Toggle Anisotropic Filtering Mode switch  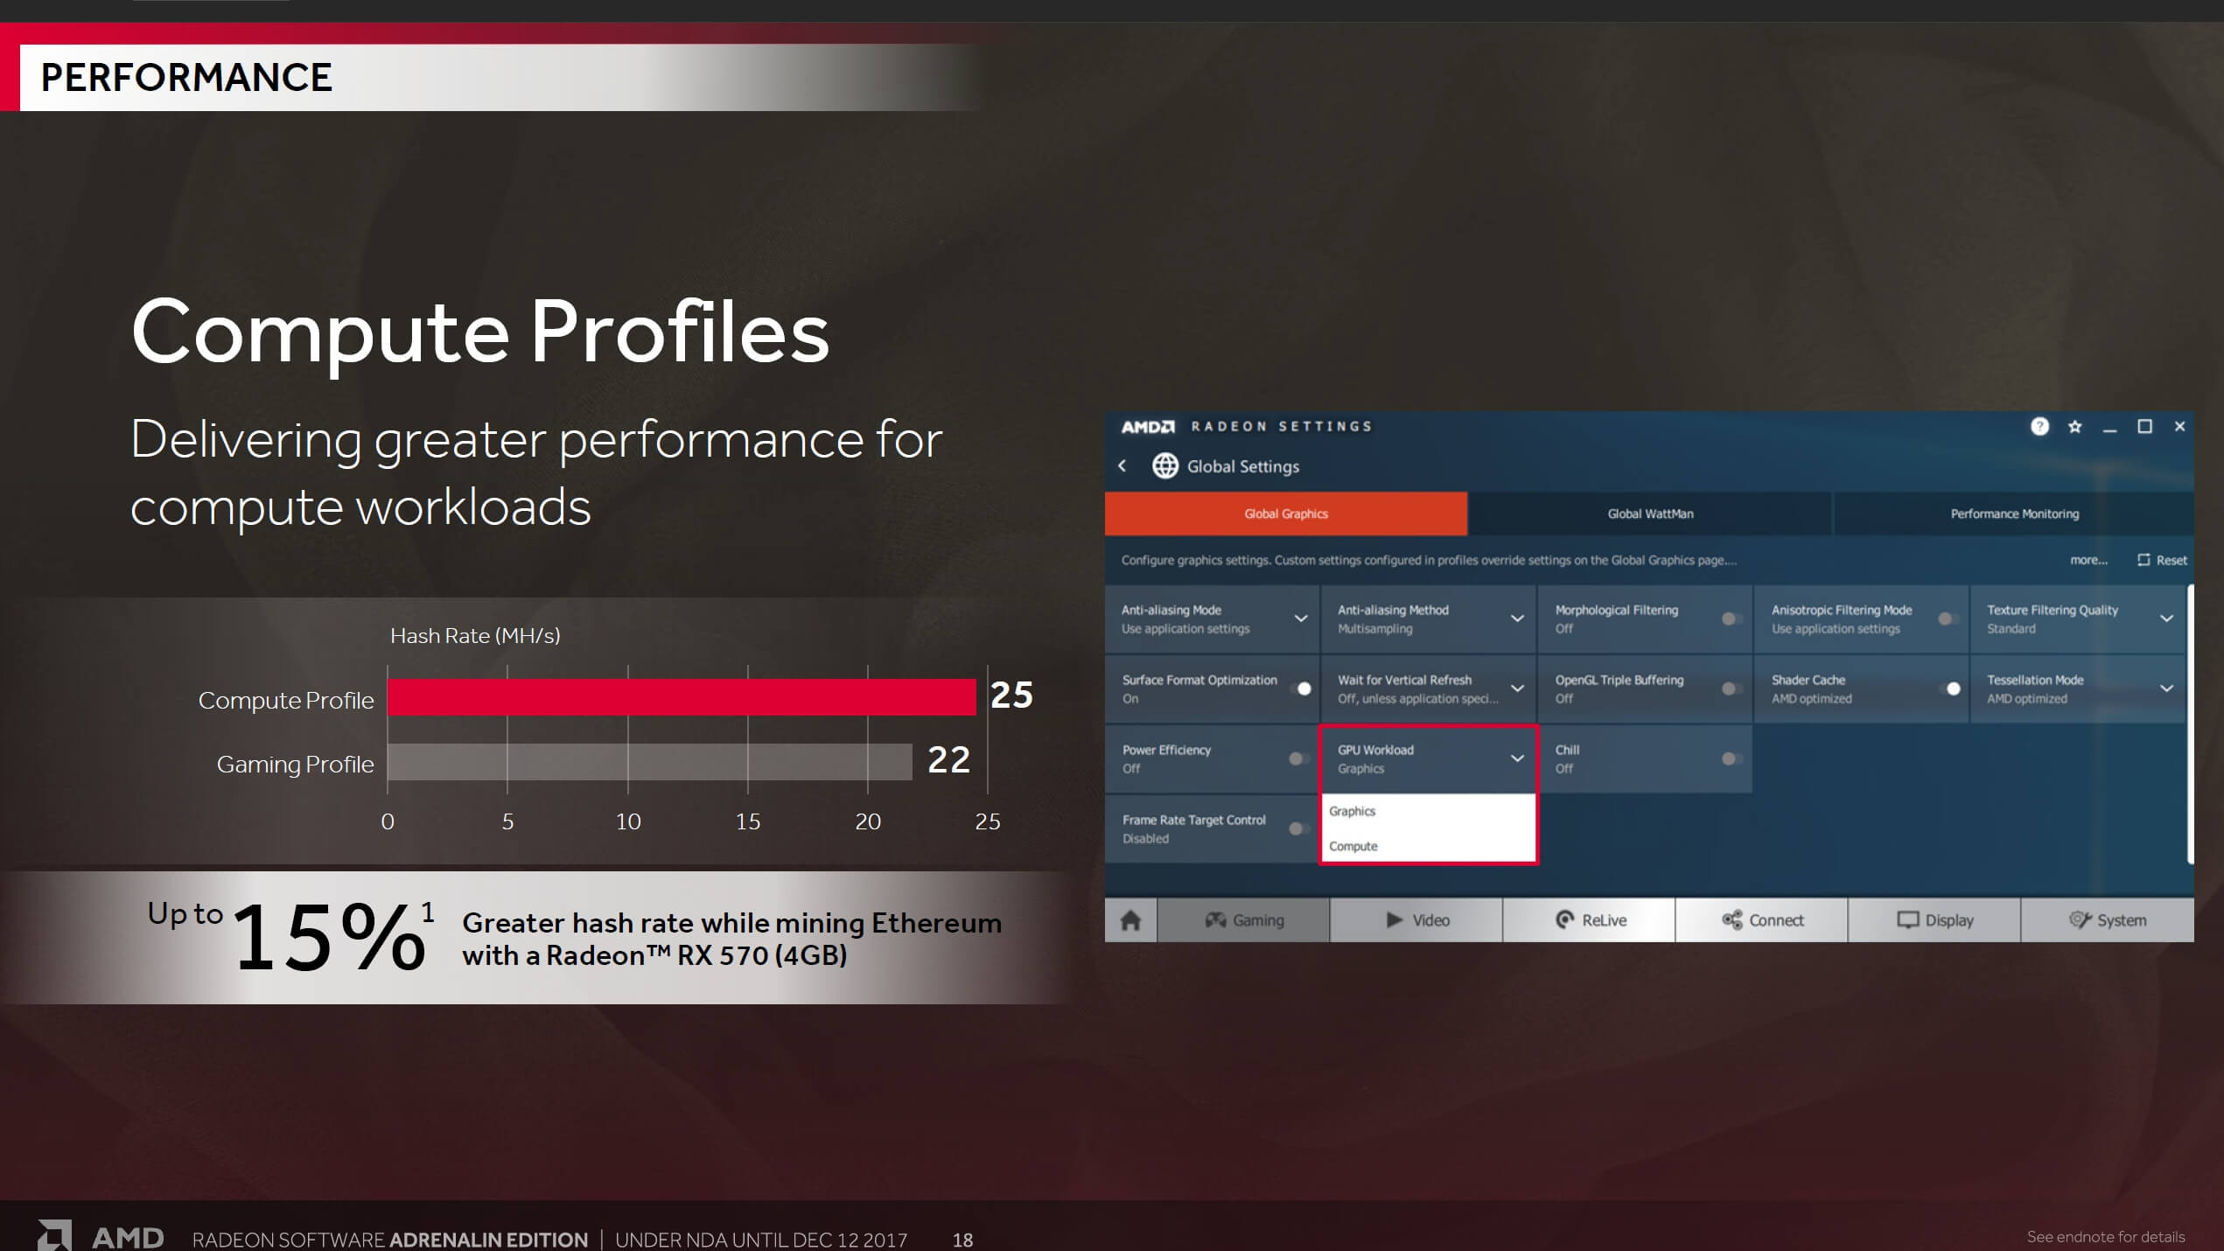(1948, 619)
